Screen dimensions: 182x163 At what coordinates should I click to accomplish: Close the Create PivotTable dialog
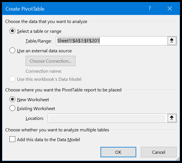[170, 9]
